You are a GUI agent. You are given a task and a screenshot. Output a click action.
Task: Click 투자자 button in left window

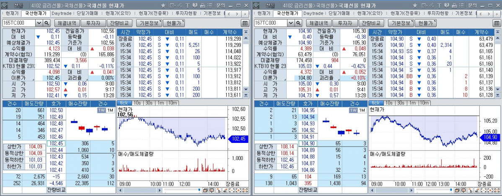(x=93, y=23)
